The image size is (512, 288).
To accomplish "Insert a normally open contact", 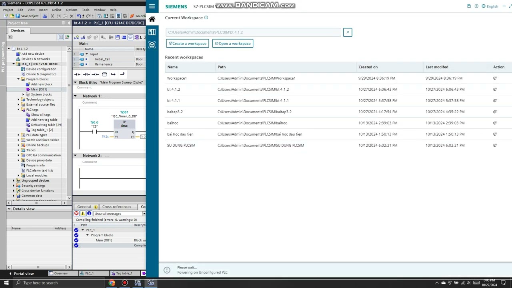I will [77, 74].
